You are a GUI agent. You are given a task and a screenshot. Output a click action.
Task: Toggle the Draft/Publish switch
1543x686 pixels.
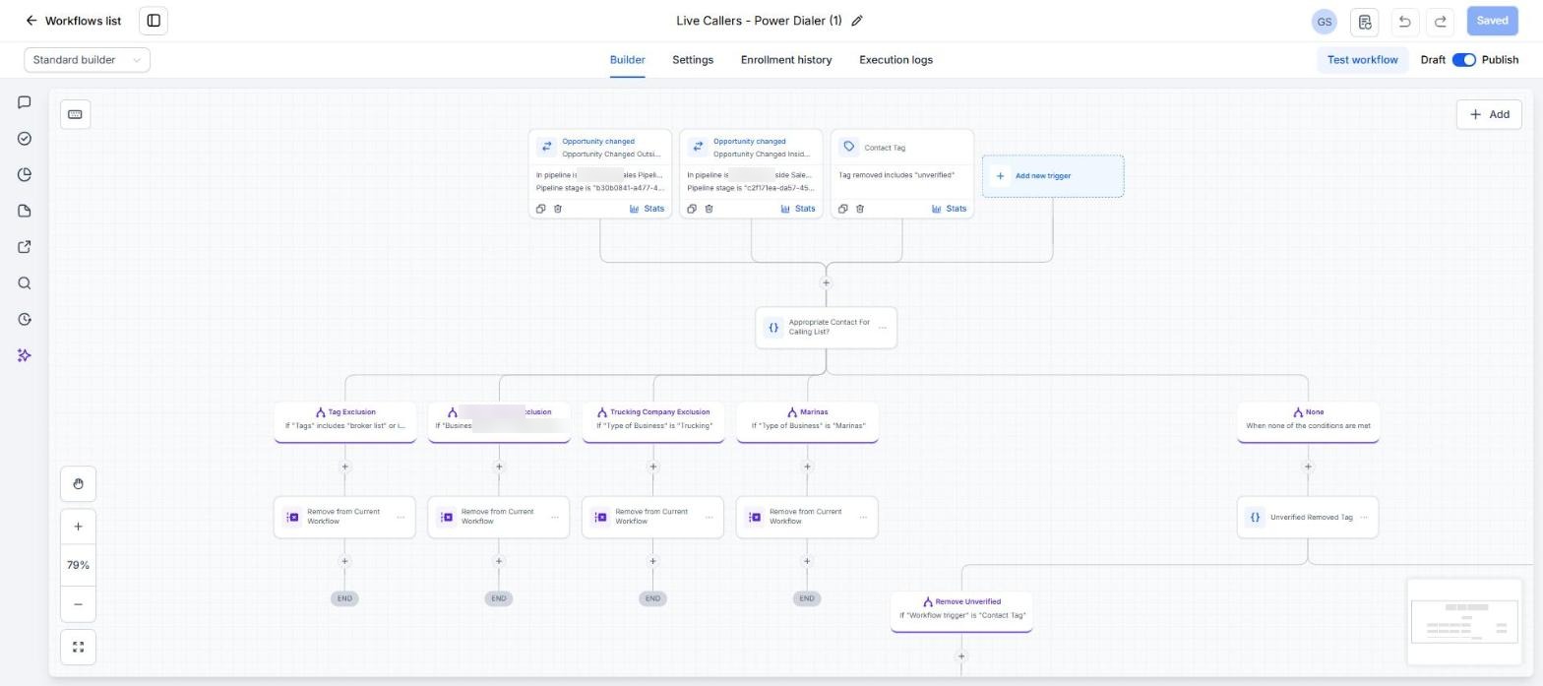[x=1463, y=60]
